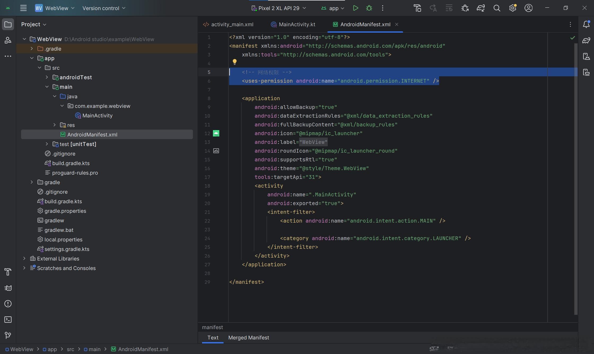Click the lightbulb quick-fix icon
This screenshot has width=594, height=354.
tap(234, 62)
